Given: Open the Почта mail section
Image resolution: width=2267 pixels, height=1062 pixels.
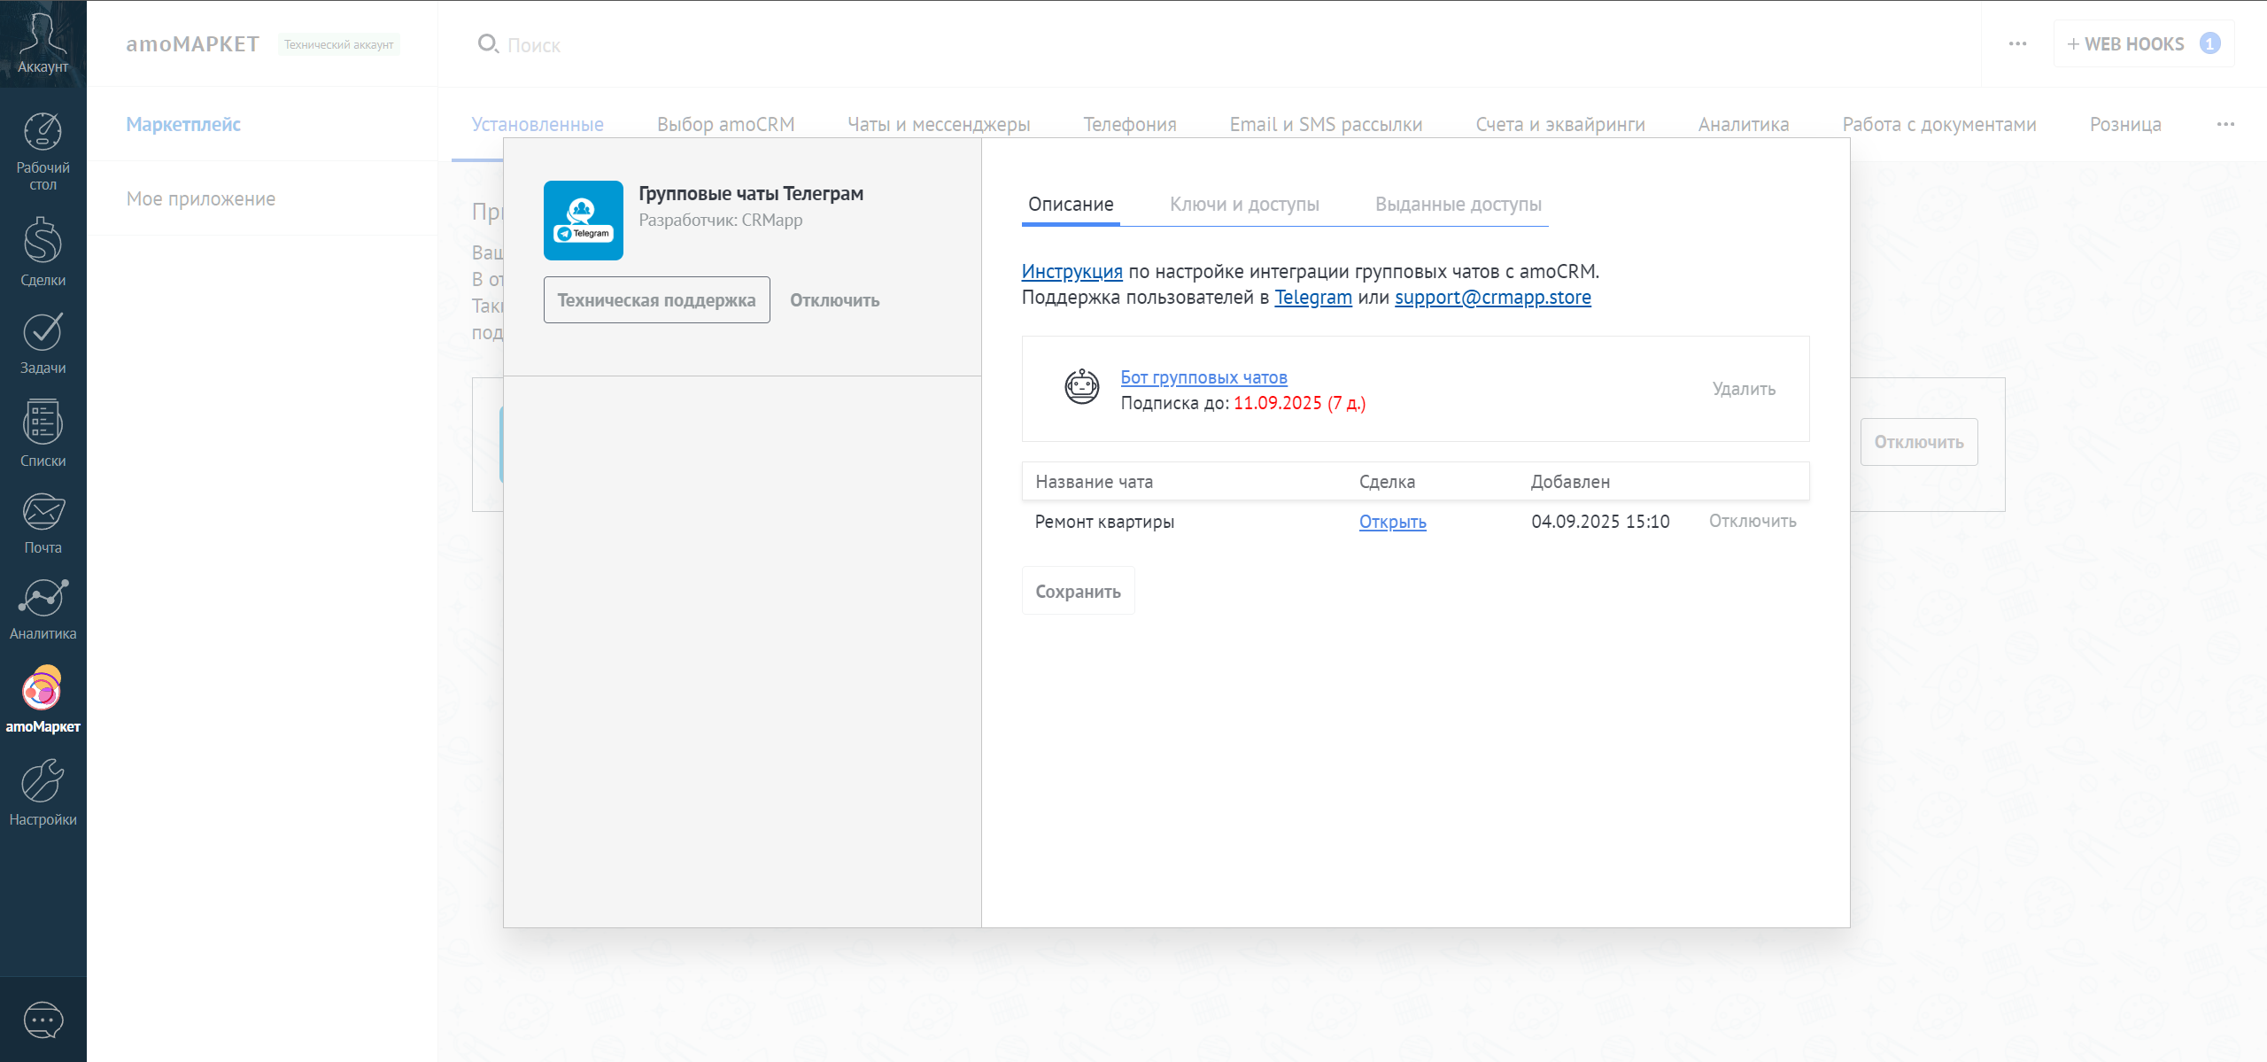Looking at the screenshot, I should pyautogui.click(x=43, y=523).
